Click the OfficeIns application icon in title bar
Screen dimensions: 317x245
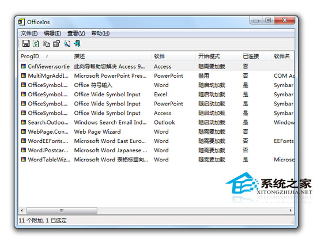click(21, 22)
